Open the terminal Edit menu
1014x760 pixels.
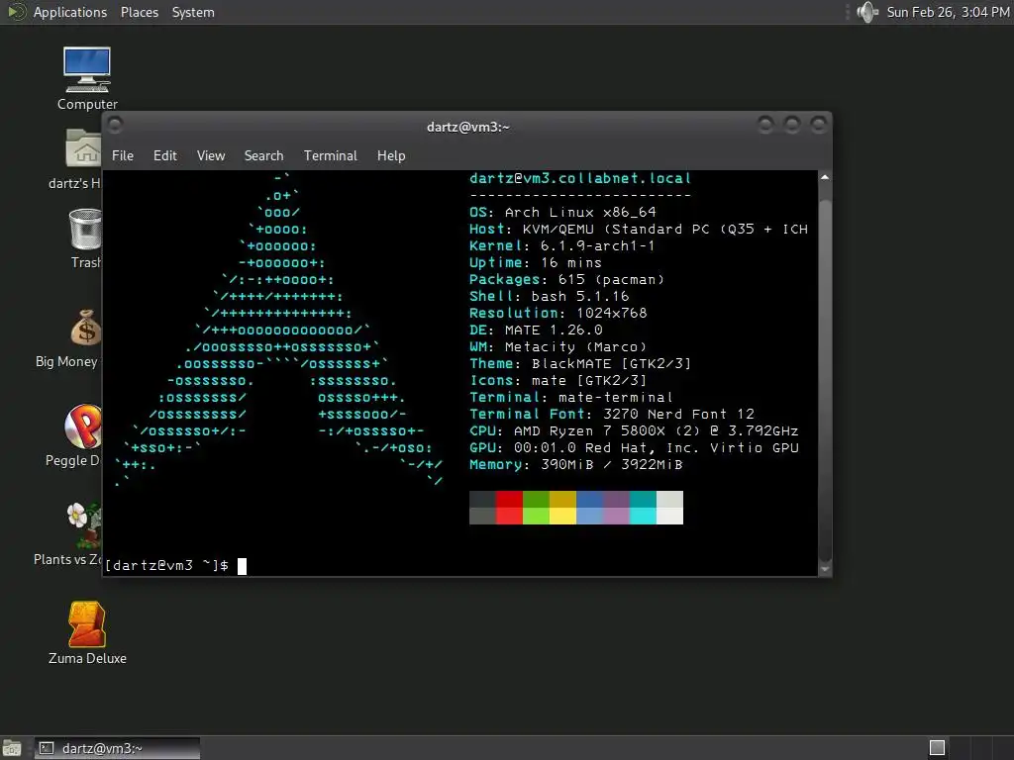point(165,155)
